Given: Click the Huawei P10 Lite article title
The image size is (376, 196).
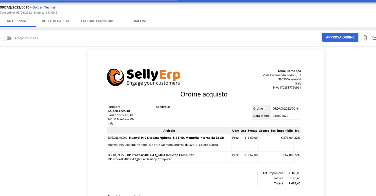Looking at the screenshot, I should [x=176, y=138].
